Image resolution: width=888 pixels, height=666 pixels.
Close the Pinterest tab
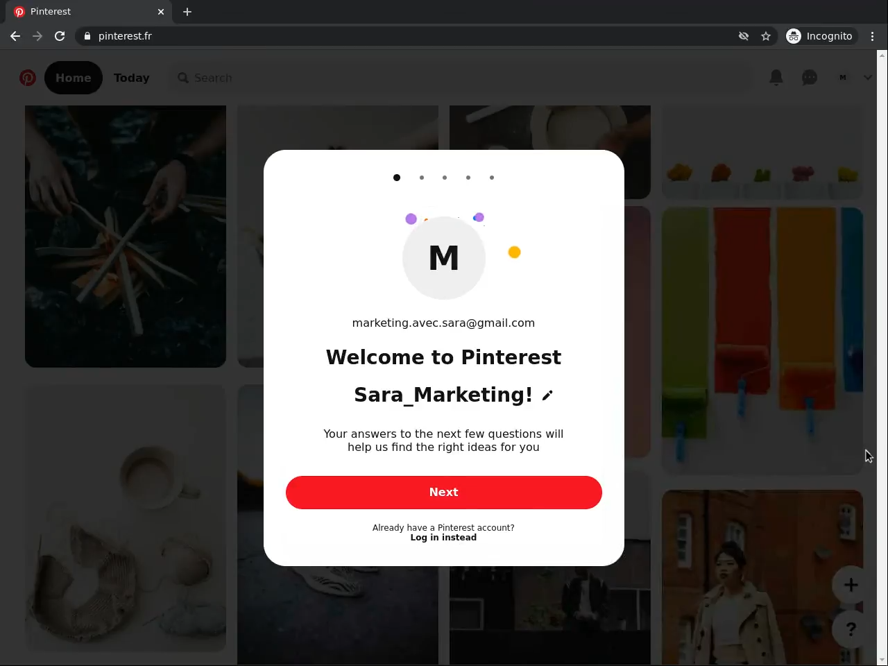161,12
